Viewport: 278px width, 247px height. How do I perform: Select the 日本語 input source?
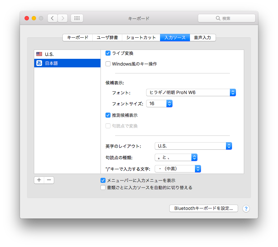click(67, 63)
